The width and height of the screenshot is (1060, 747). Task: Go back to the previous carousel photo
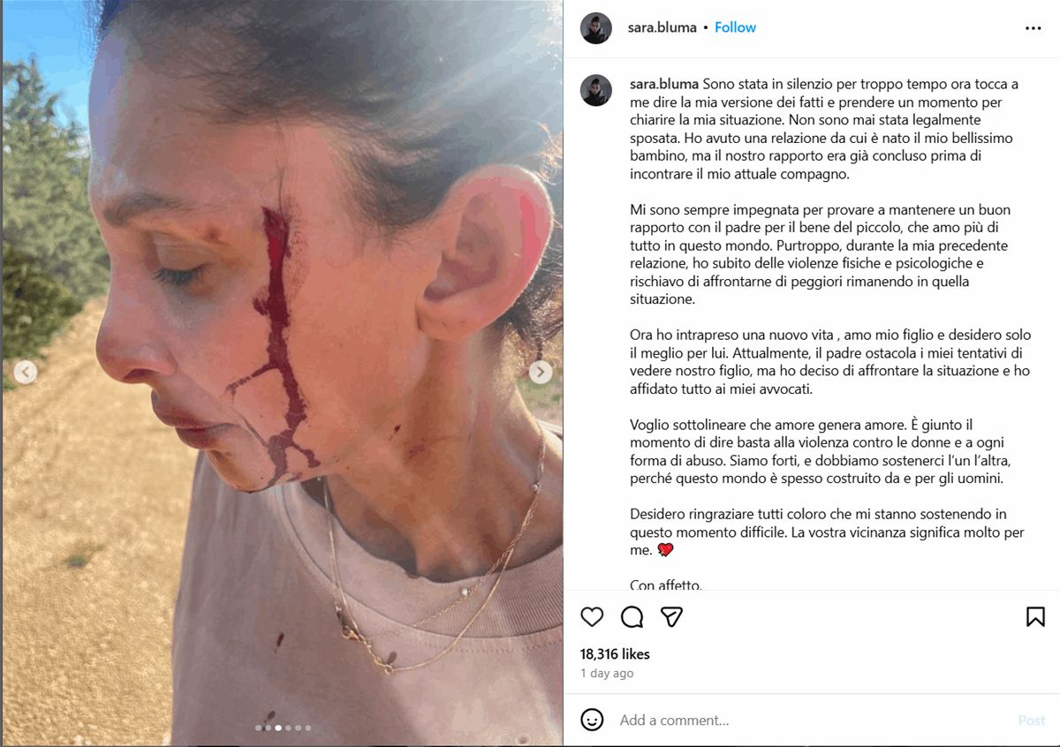point(26,373)
